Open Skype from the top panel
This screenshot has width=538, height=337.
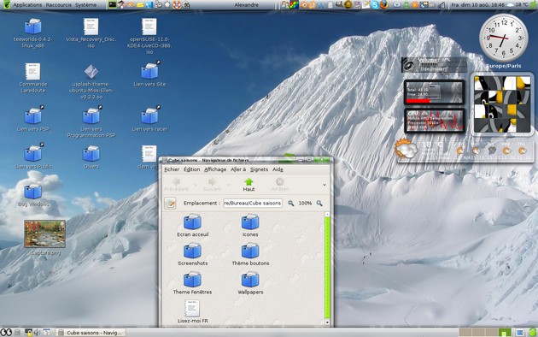375,5
